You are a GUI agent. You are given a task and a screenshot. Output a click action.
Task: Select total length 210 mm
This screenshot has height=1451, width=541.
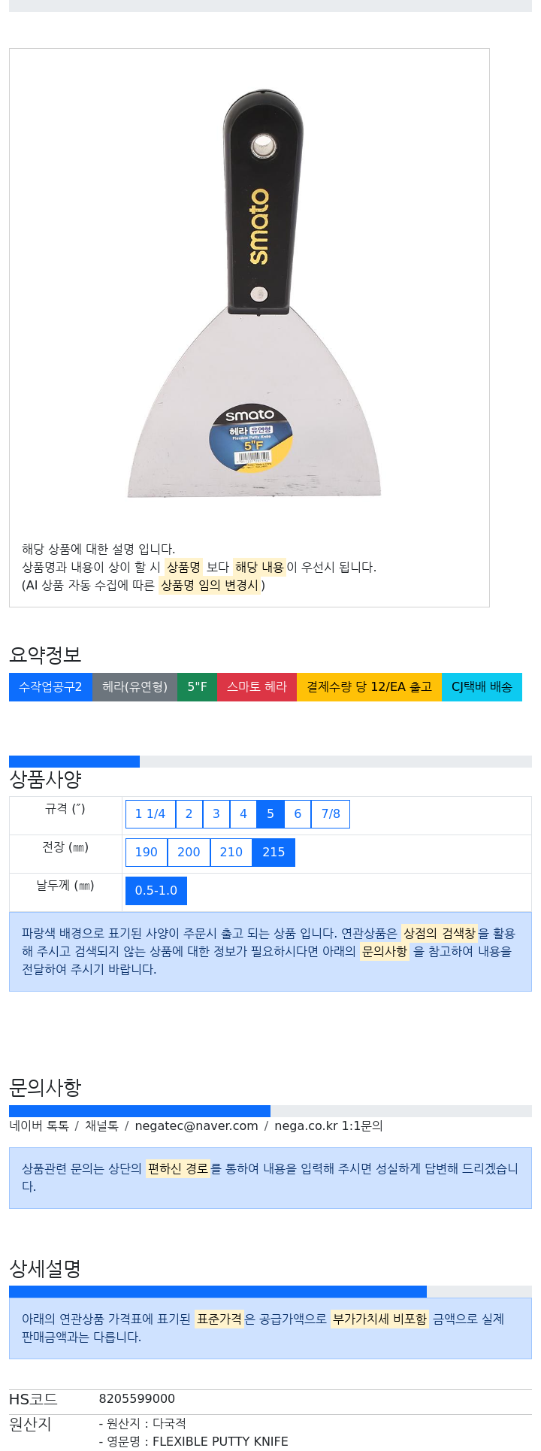[231, 853]
